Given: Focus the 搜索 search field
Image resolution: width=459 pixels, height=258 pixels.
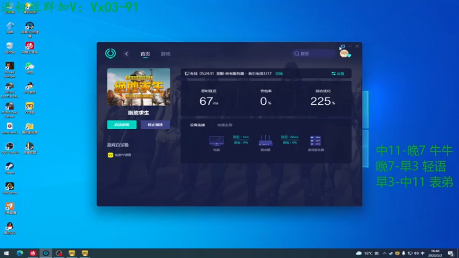Looking at the screenshot, I should [313, 53].
